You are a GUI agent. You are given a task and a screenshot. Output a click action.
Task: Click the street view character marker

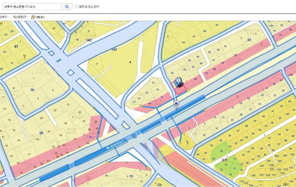pos(176,105)
